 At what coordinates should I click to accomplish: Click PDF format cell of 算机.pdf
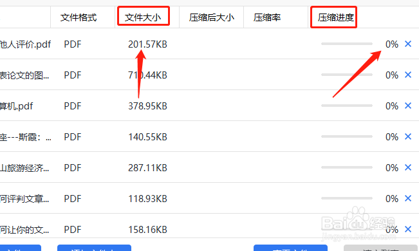tap(73, 106)
